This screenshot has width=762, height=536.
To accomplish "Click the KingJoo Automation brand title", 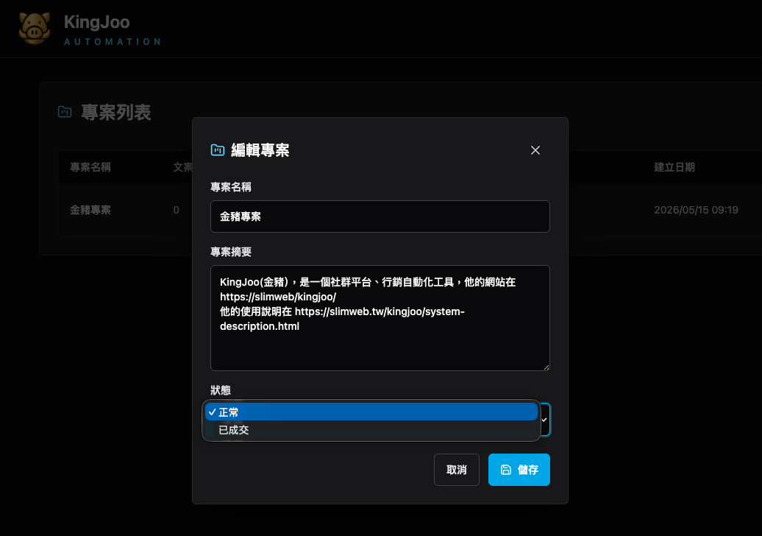I will tap(113, 29).
